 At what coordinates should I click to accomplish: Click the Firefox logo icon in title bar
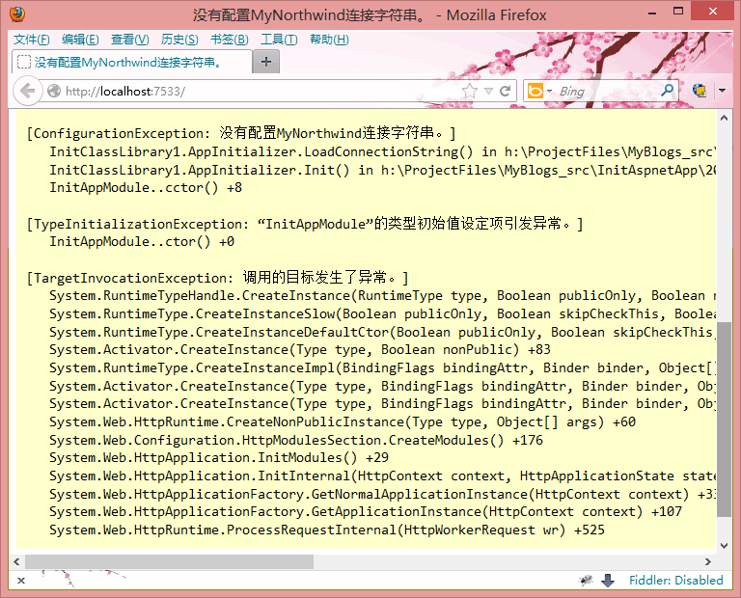tap(17, 14)
